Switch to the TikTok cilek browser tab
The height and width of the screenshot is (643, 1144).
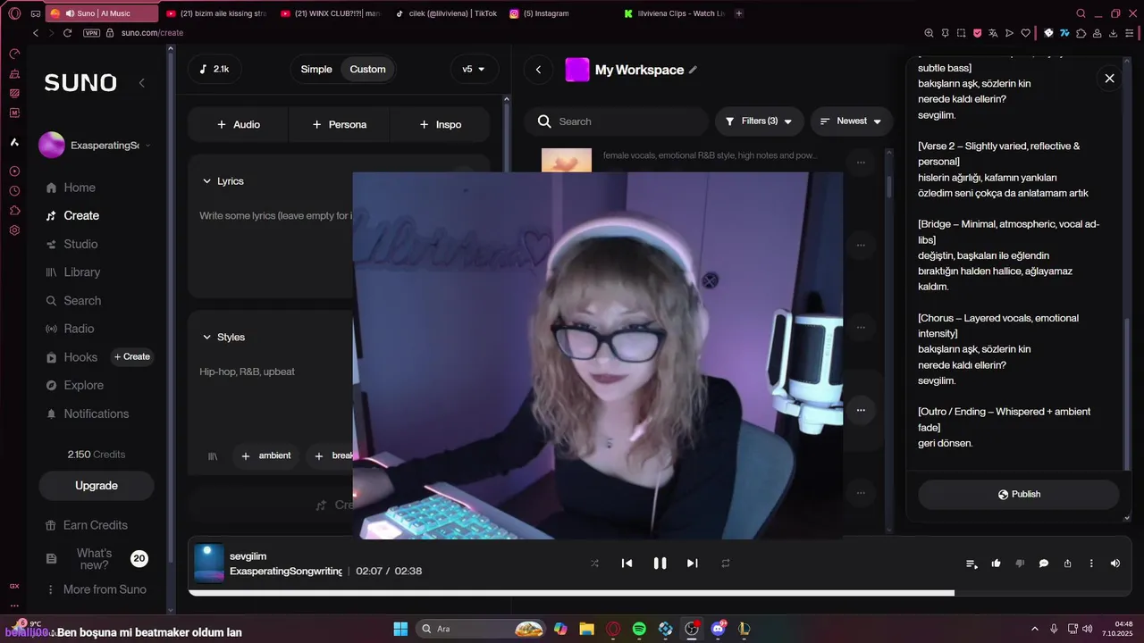click(447, 13)
